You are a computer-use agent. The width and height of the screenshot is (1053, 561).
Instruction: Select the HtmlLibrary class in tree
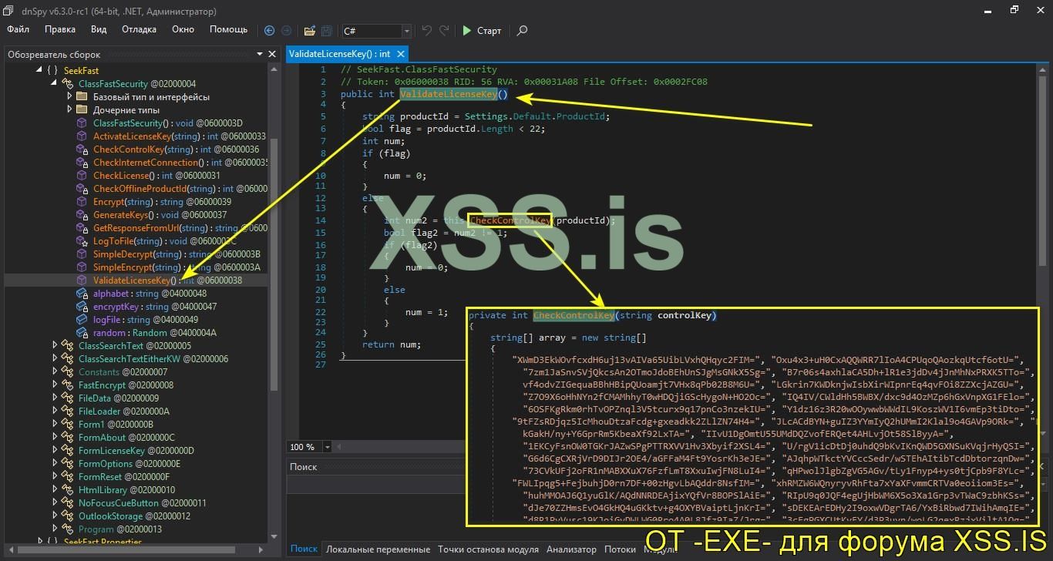[126, 490]
